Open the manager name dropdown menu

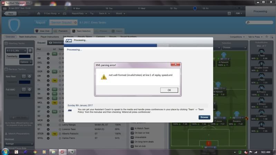click(52, 13)
